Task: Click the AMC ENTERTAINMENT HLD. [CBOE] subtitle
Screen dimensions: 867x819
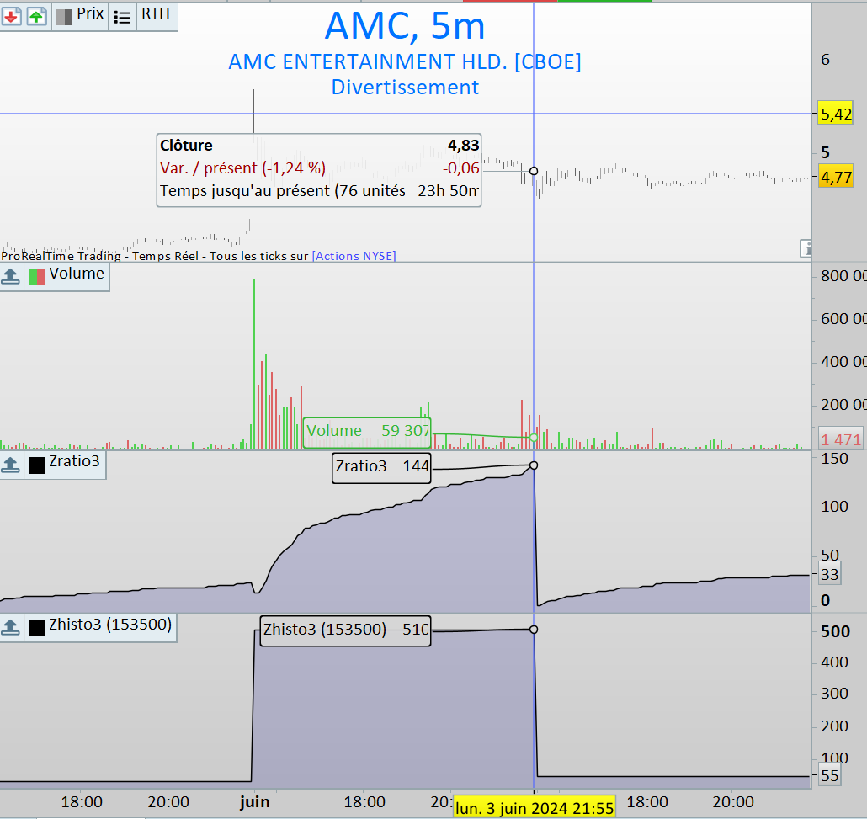Action: pyautogui.click(x=405, y=62)
